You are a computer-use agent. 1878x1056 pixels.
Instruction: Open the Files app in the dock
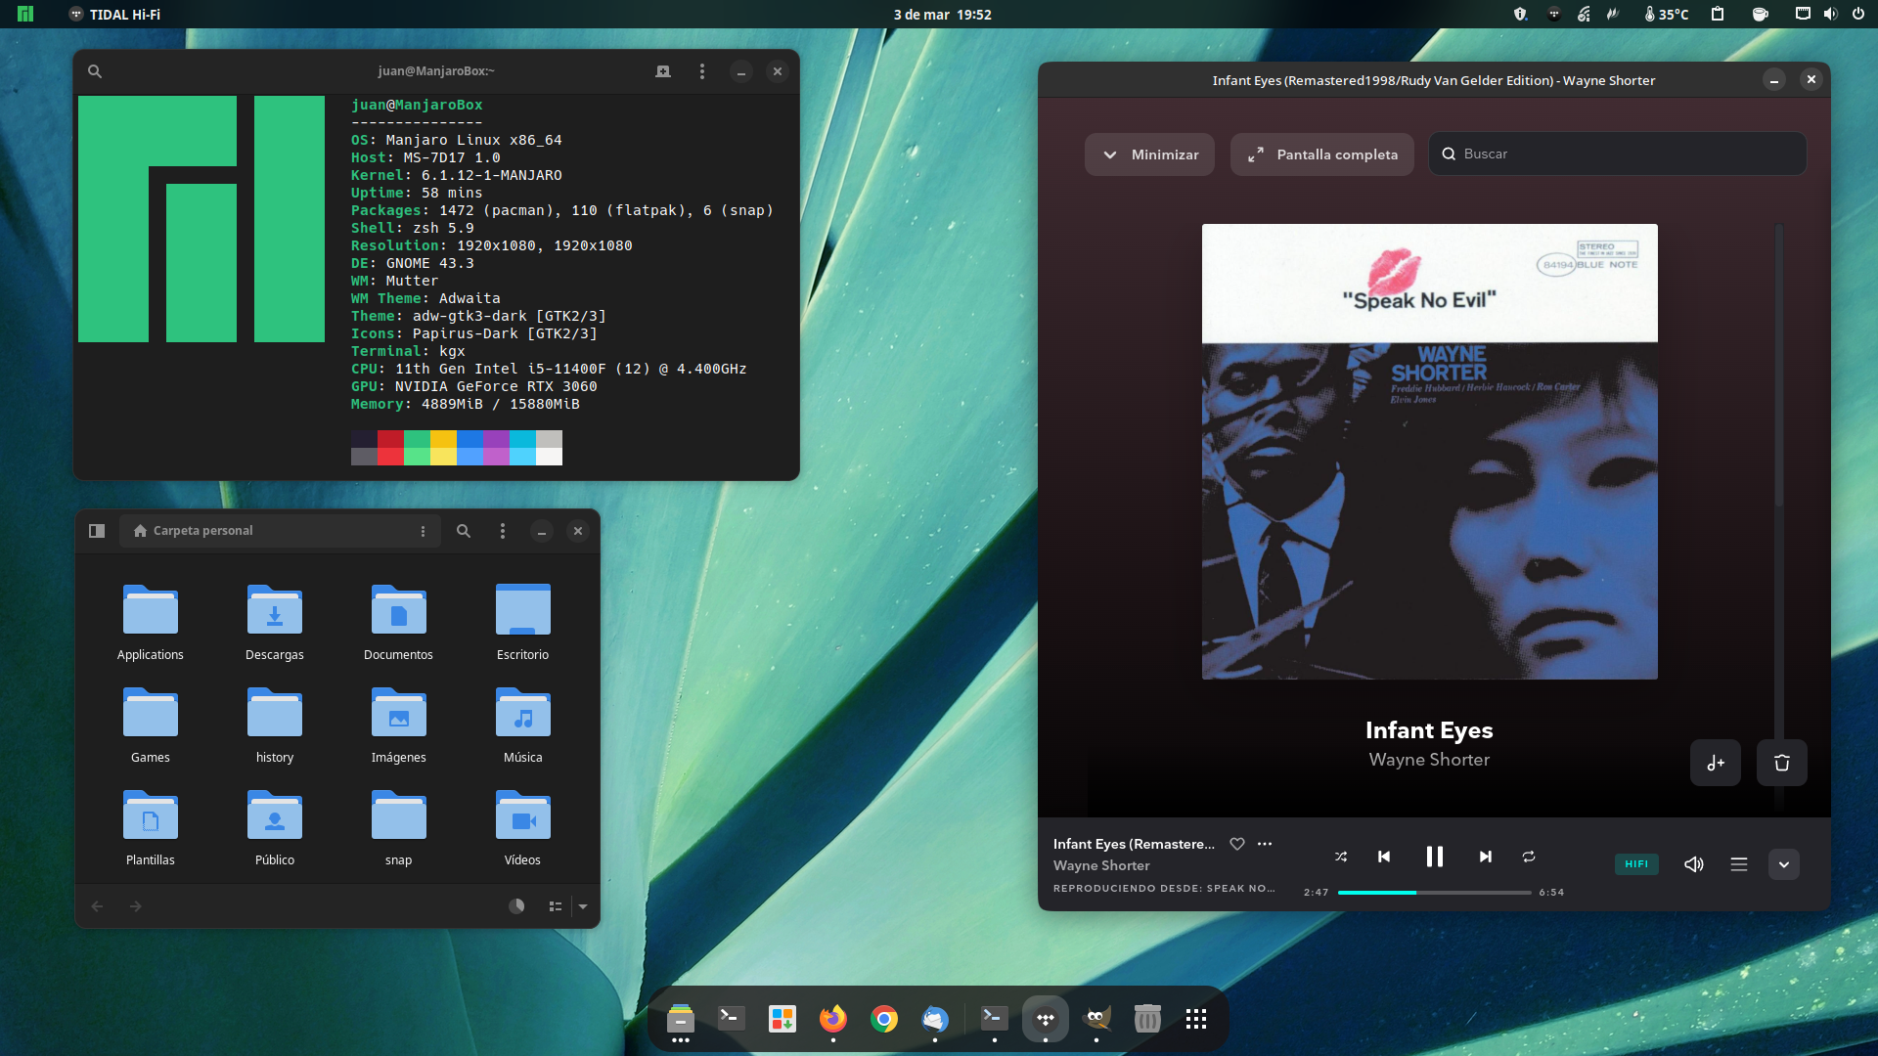[681, 1019]
